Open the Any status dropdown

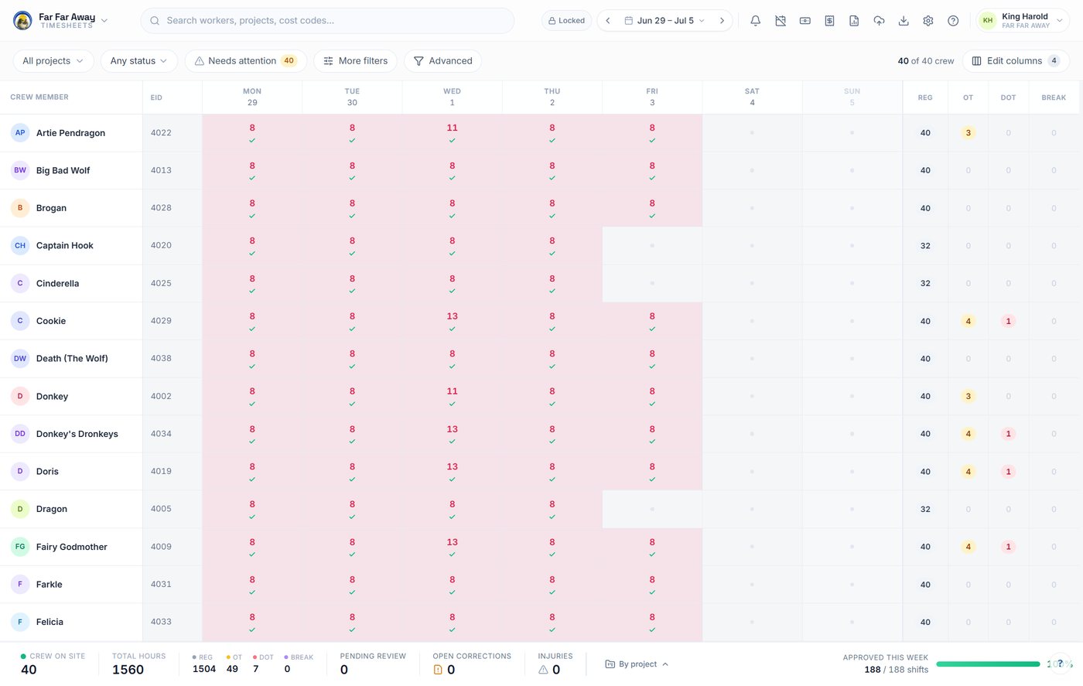point(139,61)
